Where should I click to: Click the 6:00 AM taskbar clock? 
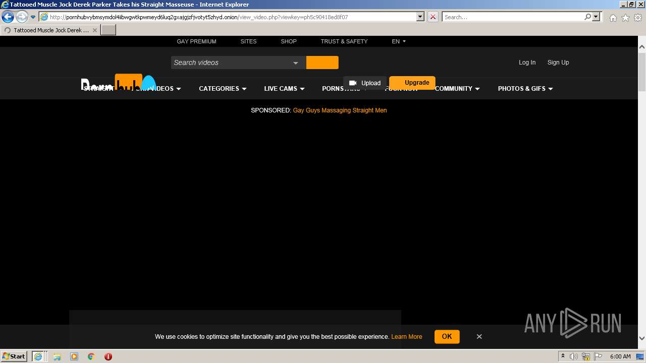coord(620,356)
